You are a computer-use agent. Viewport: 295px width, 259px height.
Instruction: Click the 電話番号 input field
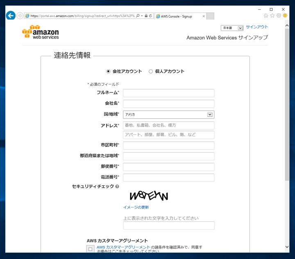(x=168, y=178)
